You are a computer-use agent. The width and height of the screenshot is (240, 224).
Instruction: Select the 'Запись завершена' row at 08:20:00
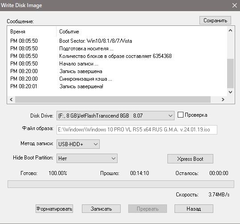[x=118, y=71]
